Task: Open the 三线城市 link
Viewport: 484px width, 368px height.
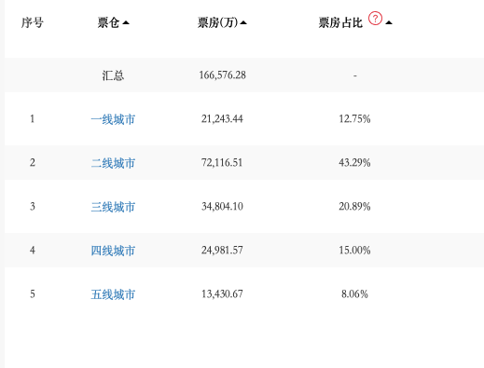Action: click(113, 207)
